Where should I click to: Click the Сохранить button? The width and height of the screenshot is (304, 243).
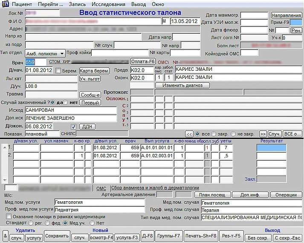click(57, 236)
